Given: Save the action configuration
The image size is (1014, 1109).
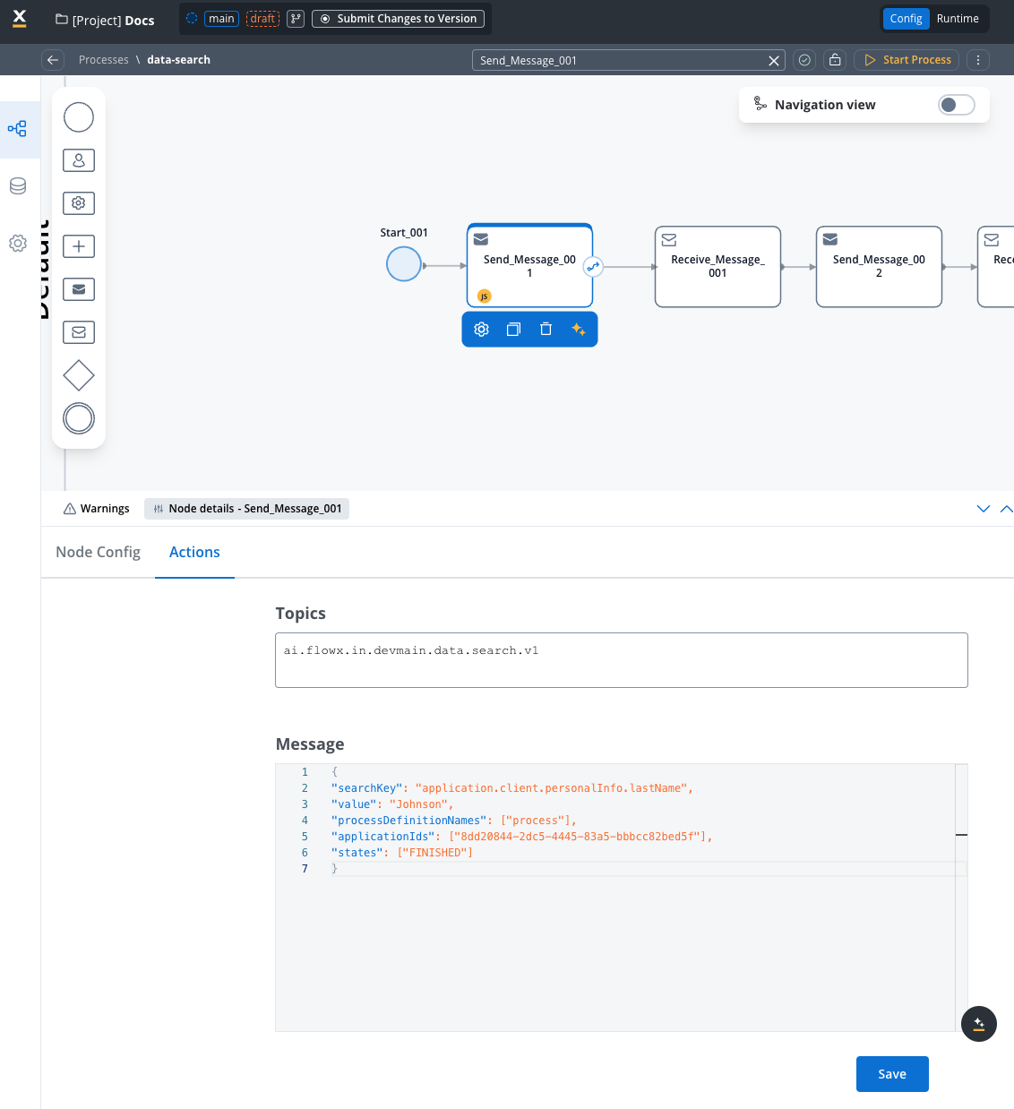Looking at the screenshot, I should point(892,1074).
